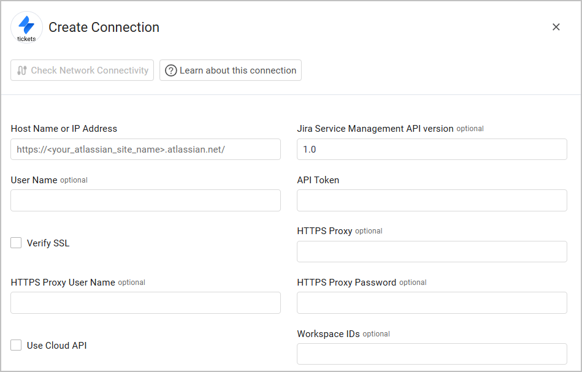This screenshot has height=372, width=582.
Task: Click the Use Cloud API label
Action: coord(57,346)
